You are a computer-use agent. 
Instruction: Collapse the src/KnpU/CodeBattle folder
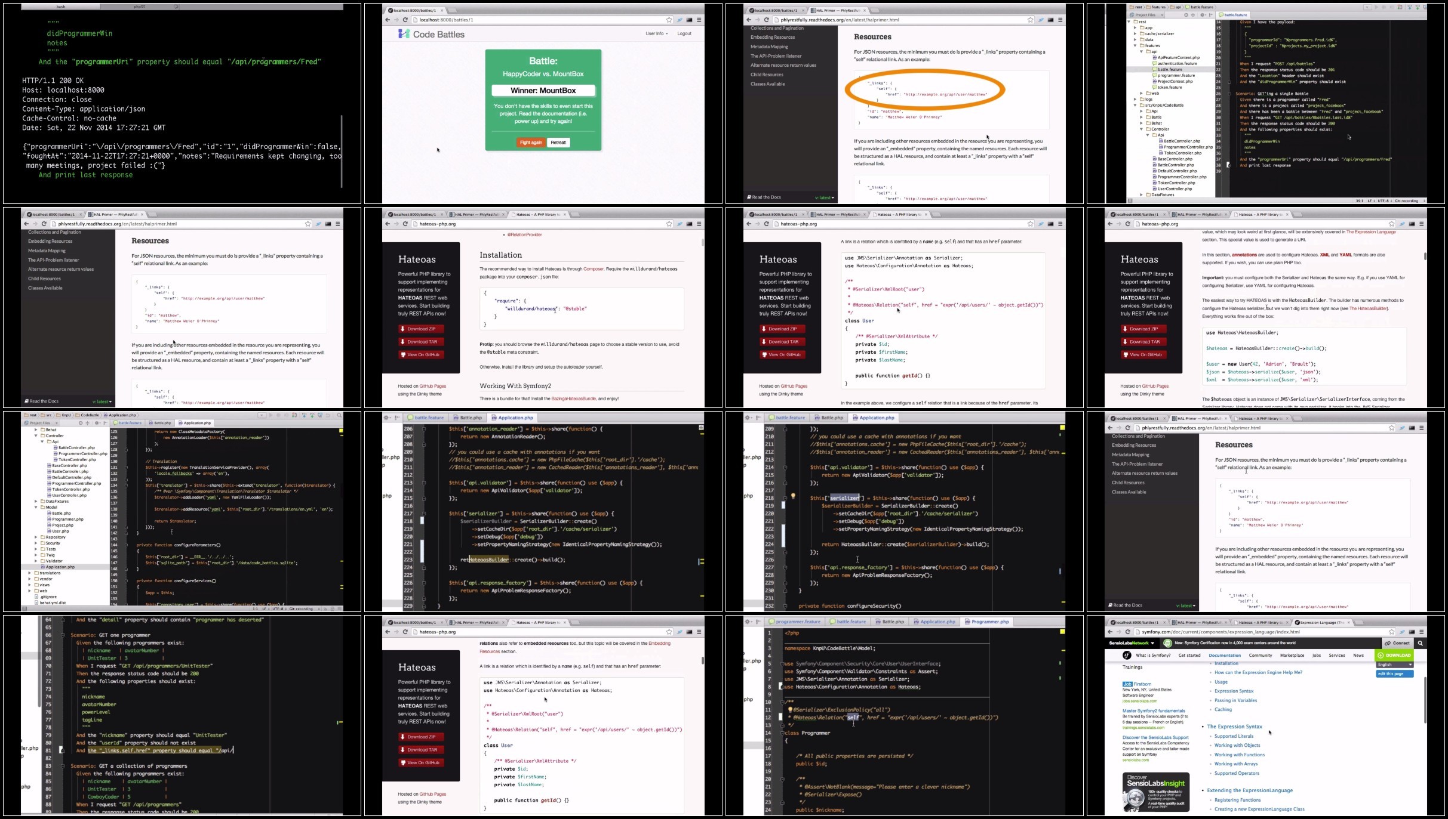pyautogui.click(x=1136, y=105)
